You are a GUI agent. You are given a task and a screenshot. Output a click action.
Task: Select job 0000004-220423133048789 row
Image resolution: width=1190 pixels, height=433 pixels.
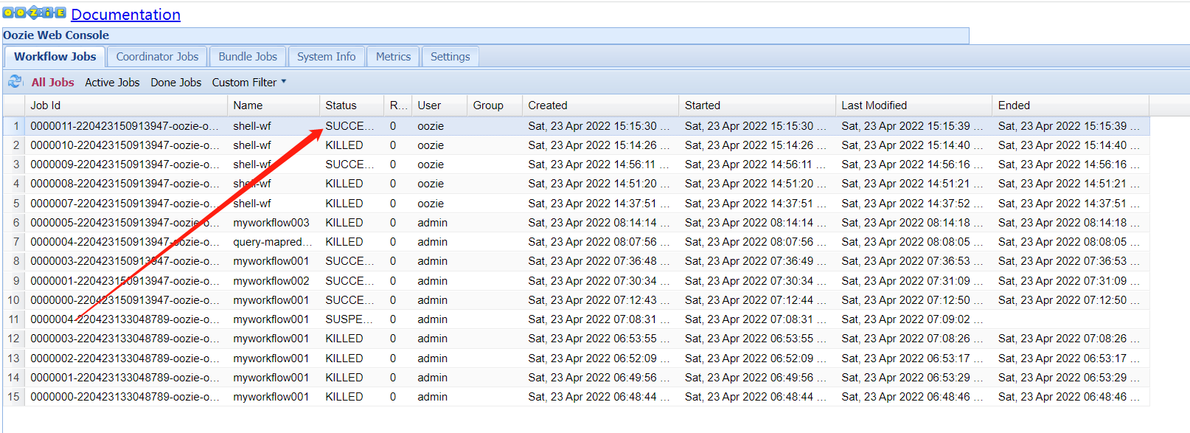tap(576, 319)
